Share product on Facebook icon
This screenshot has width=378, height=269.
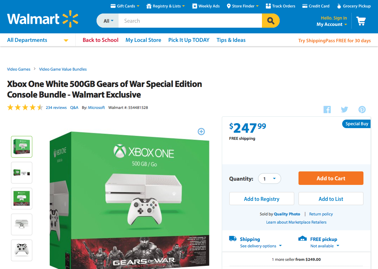click(327, 109)
